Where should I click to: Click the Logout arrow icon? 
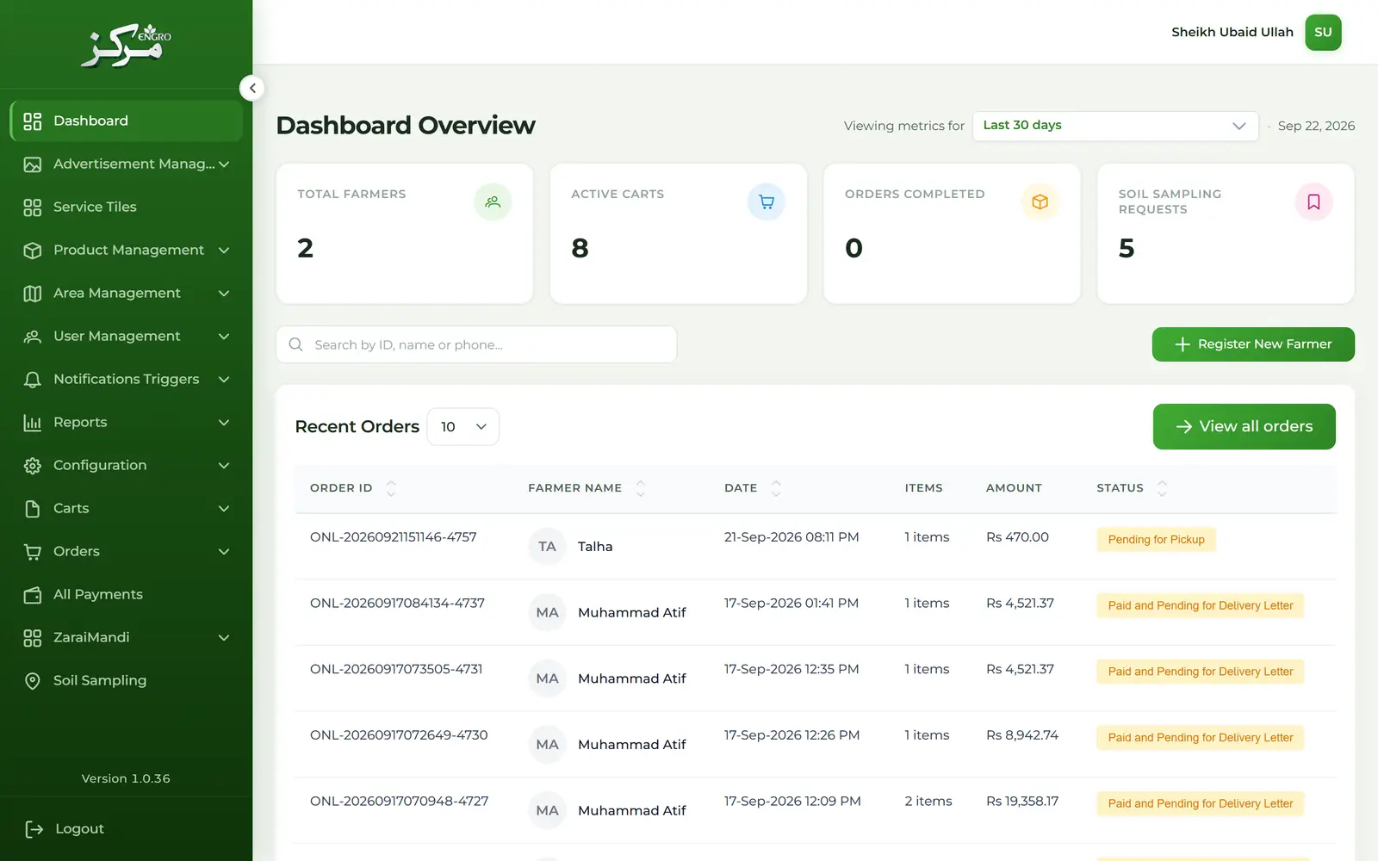point(34,829)
